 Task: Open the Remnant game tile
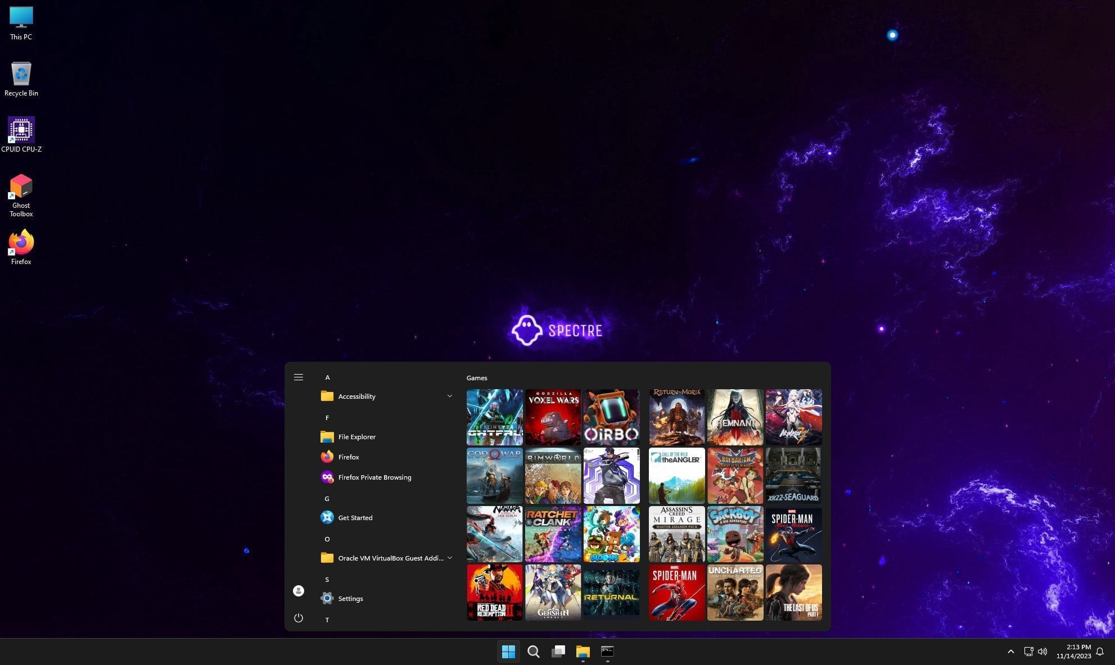pyautogui.click(x=735, y=417)
